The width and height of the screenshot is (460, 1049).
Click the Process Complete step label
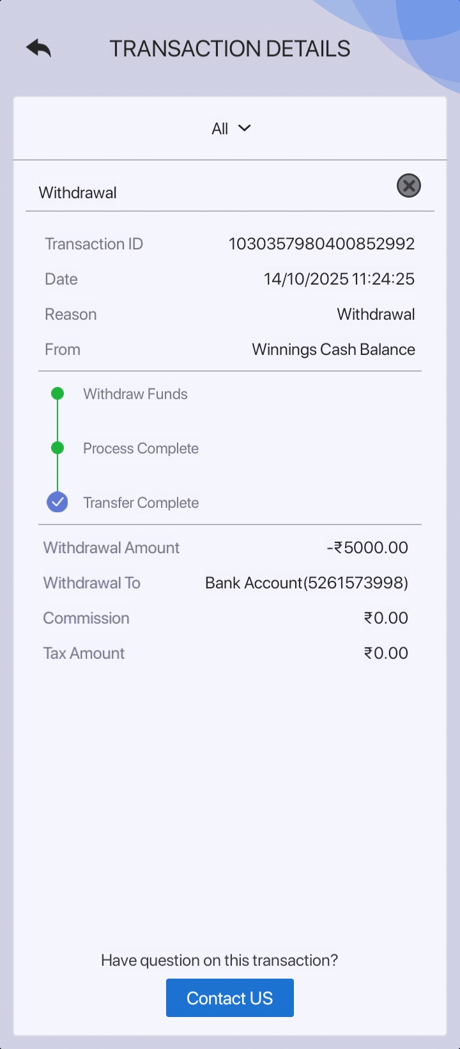[x=141, y=448]
